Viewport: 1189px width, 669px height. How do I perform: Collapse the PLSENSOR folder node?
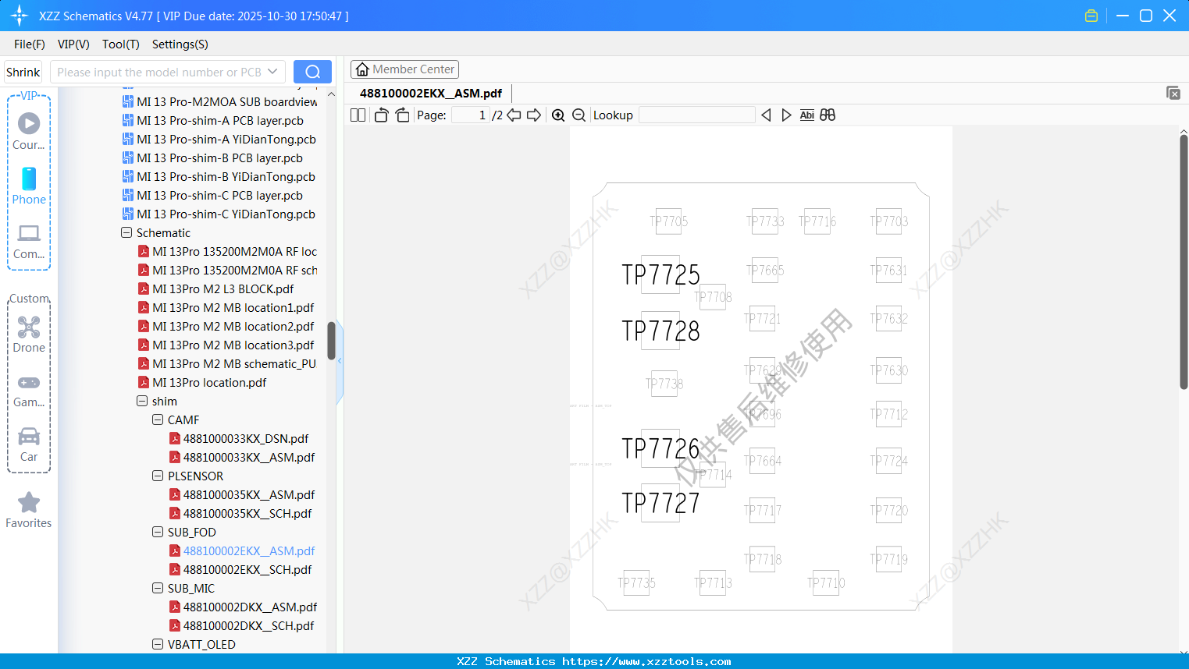158,476
